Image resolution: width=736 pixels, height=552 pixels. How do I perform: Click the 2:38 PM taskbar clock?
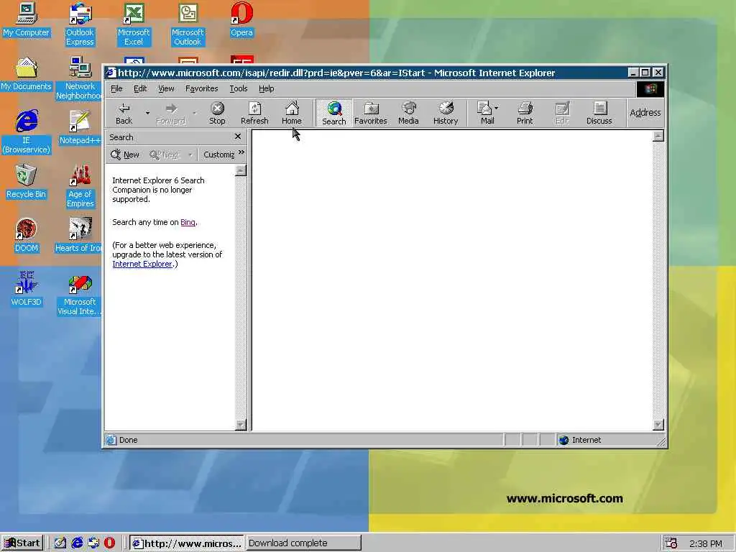pos(706,543)
